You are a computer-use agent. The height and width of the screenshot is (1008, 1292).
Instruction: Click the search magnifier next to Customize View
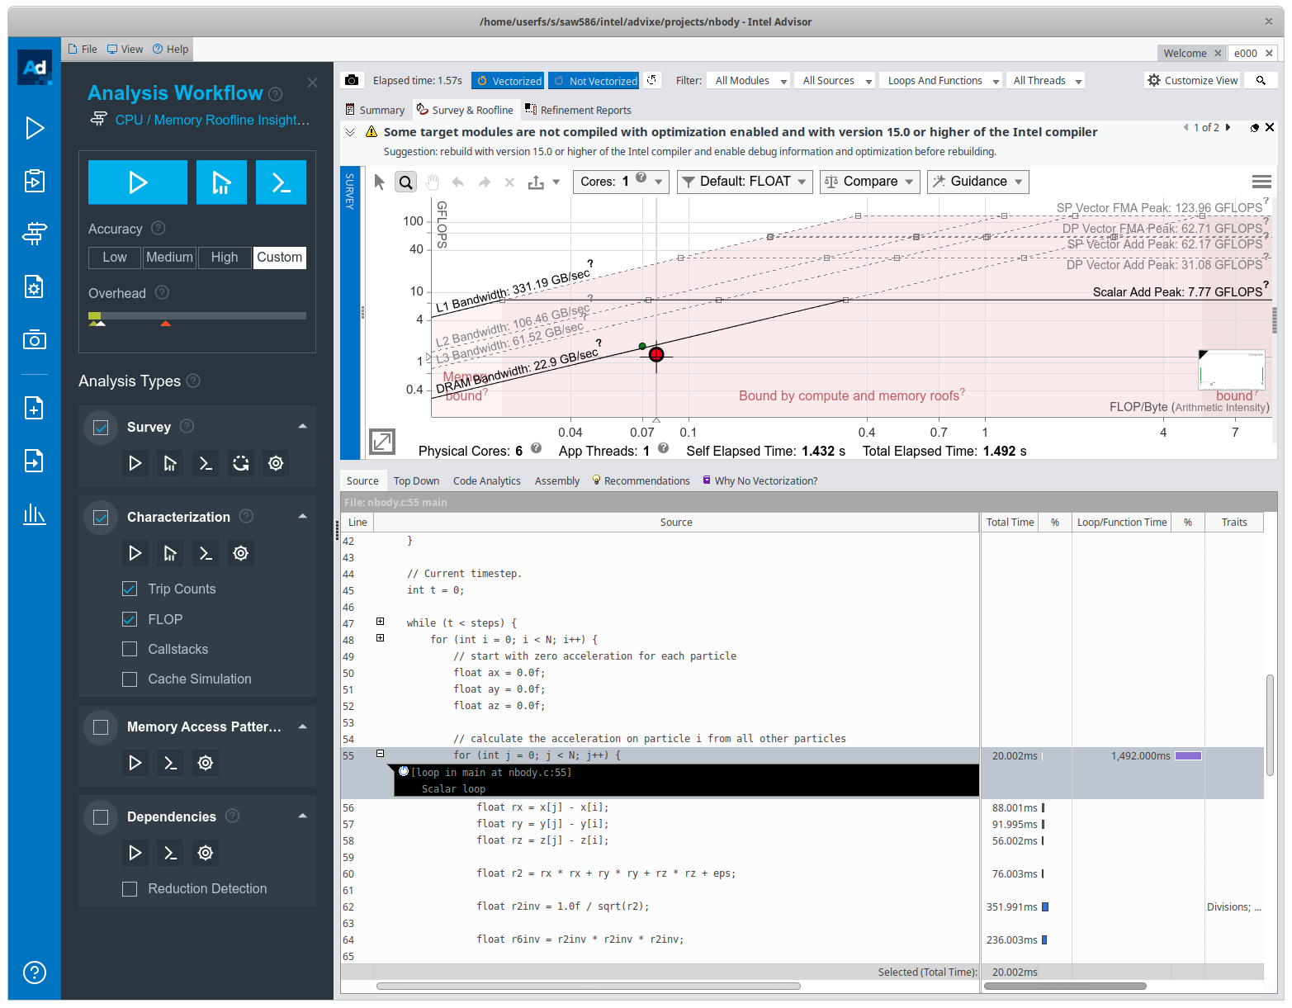pyautogui.click(x=1261, y=80)
